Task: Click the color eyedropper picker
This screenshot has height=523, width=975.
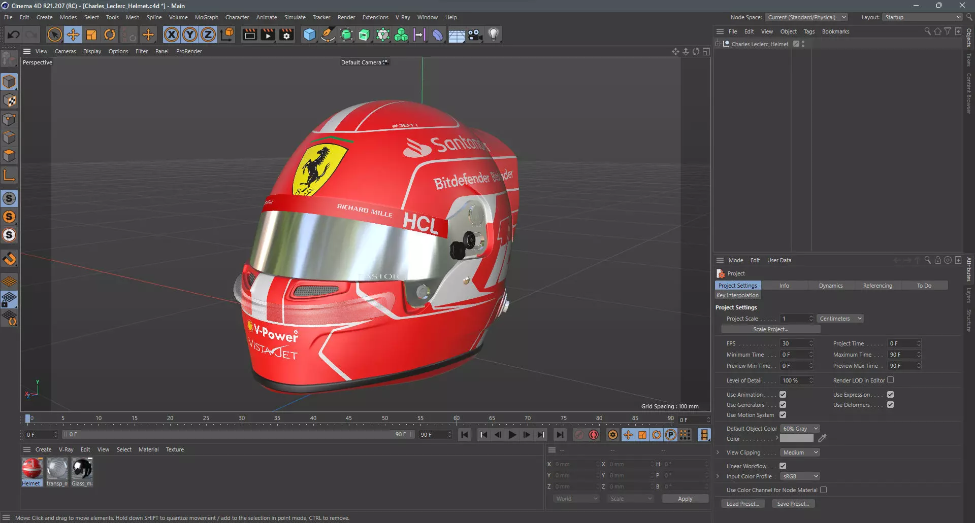Action: [822, 438]
